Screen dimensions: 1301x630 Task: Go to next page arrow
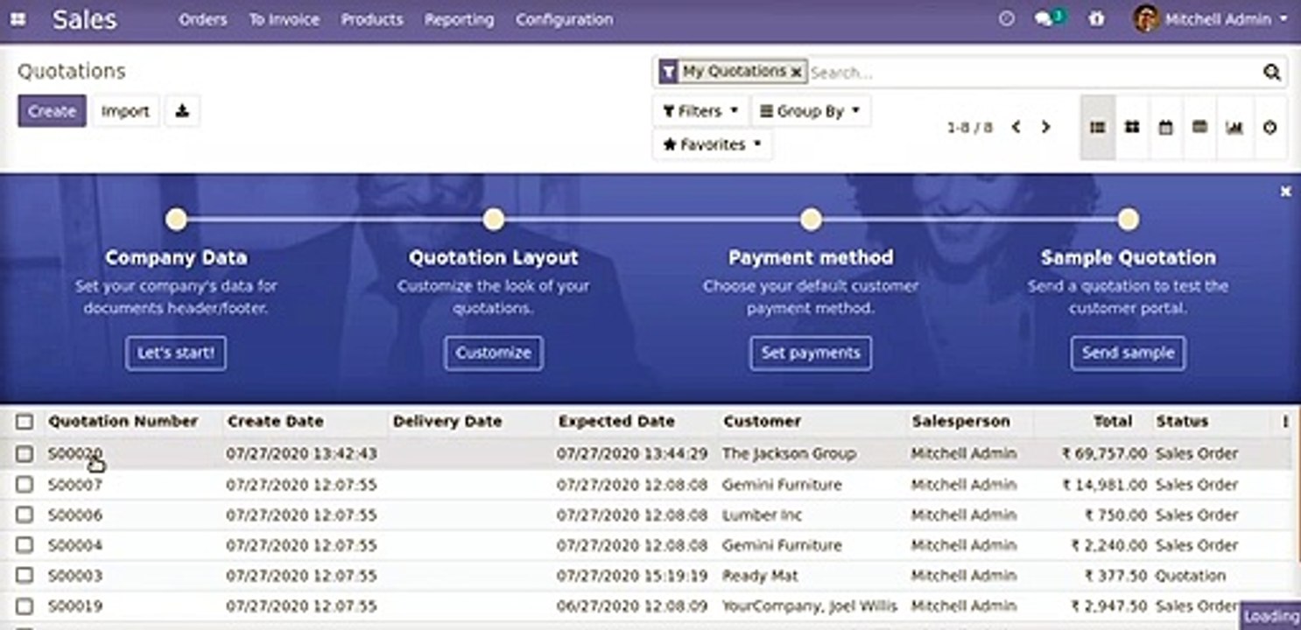(1045, 127)
